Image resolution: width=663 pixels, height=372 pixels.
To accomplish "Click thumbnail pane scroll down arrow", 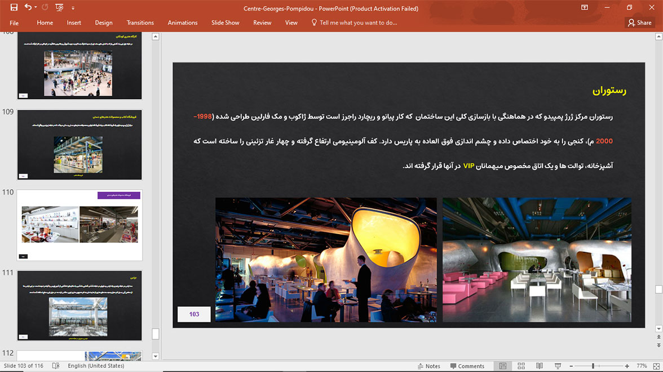I will tap(156, 356).
